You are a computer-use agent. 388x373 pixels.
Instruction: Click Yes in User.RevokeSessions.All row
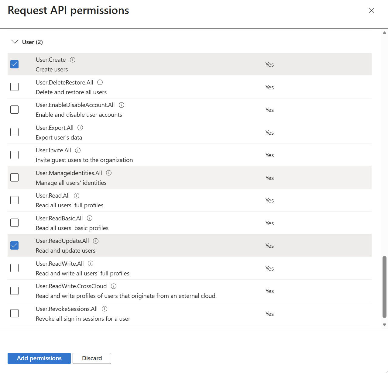point(270,314)
